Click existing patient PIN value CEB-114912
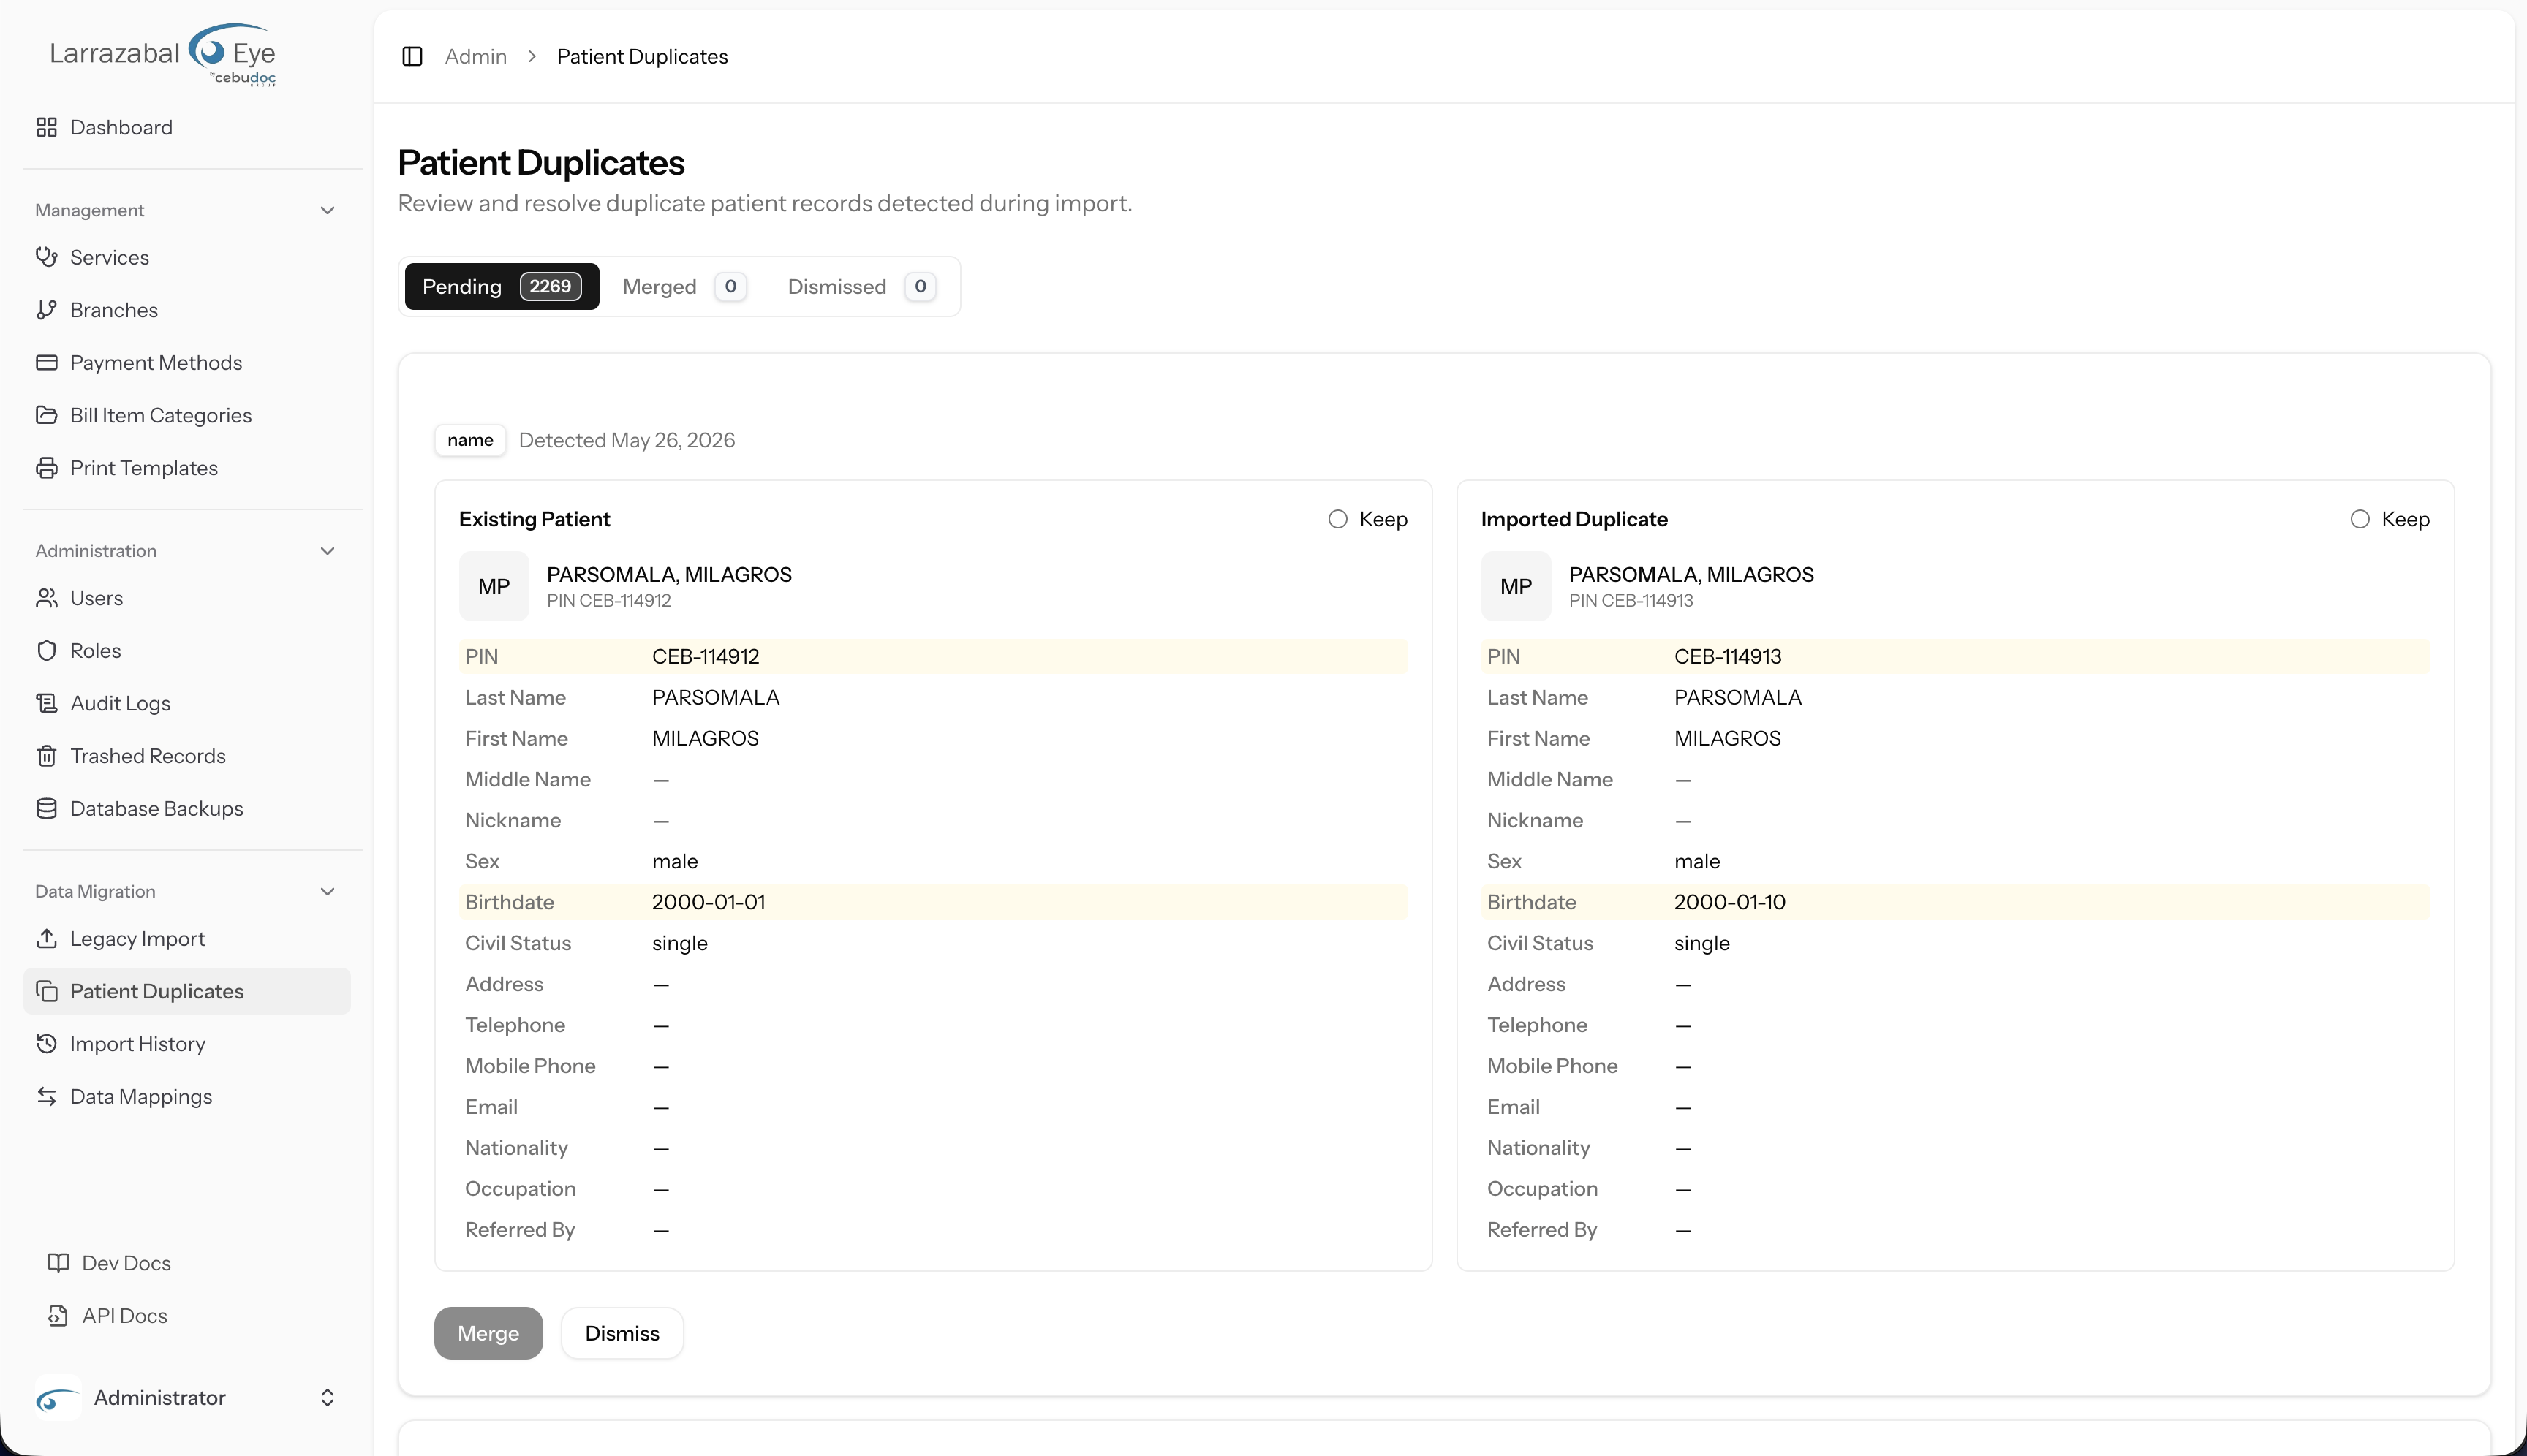2527x1456 pixels. point(706,656)
